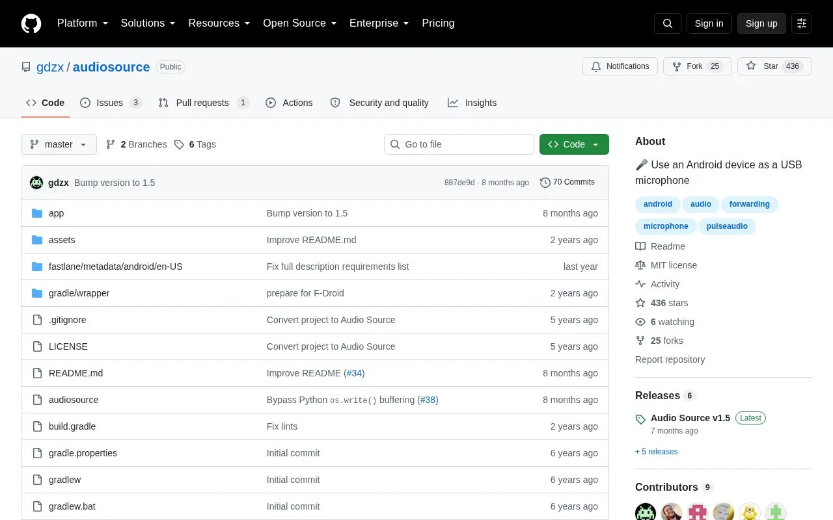This screenshot has height=520, width=833.
Task: Click the gdzx avatar in commit row
Action: click(36, 183)
